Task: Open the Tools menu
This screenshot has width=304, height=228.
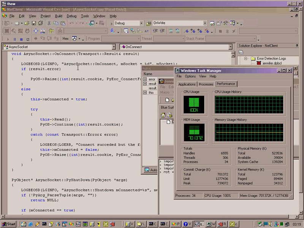Action: [85, 16]
